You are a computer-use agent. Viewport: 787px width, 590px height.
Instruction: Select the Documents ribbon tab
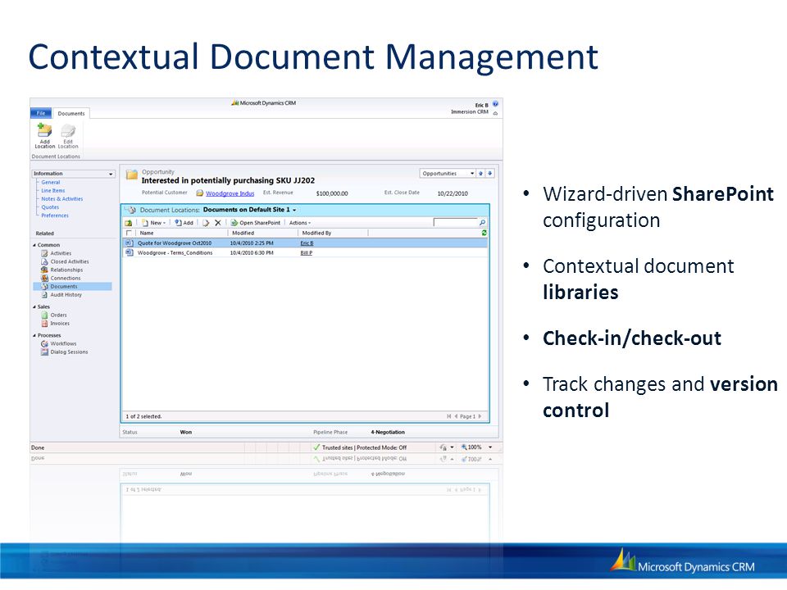[x=71, y=113]
